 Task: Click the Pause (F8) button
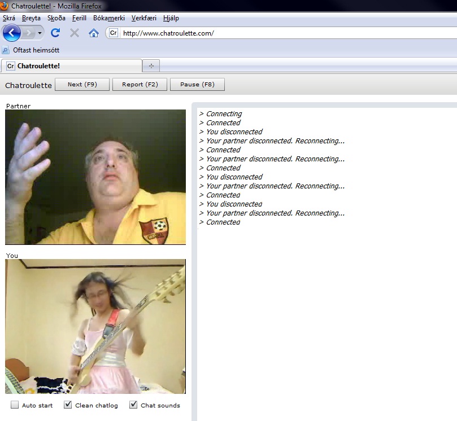tap(197, 85)
